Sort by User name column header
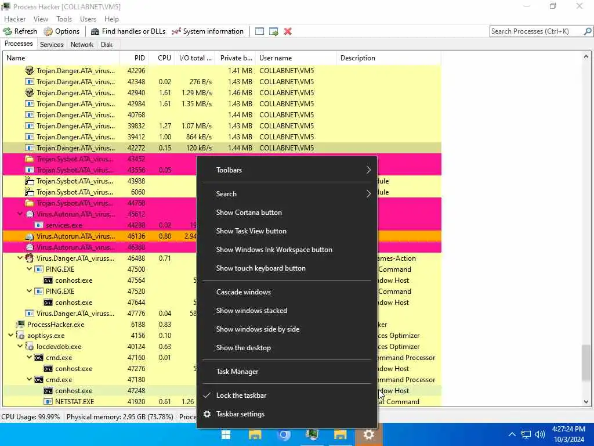Viewport: 594px width, 446px height. point(296,58)
